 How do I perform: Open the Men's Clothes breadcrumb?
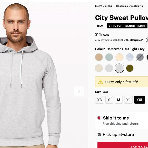click(x=103, y=6)
